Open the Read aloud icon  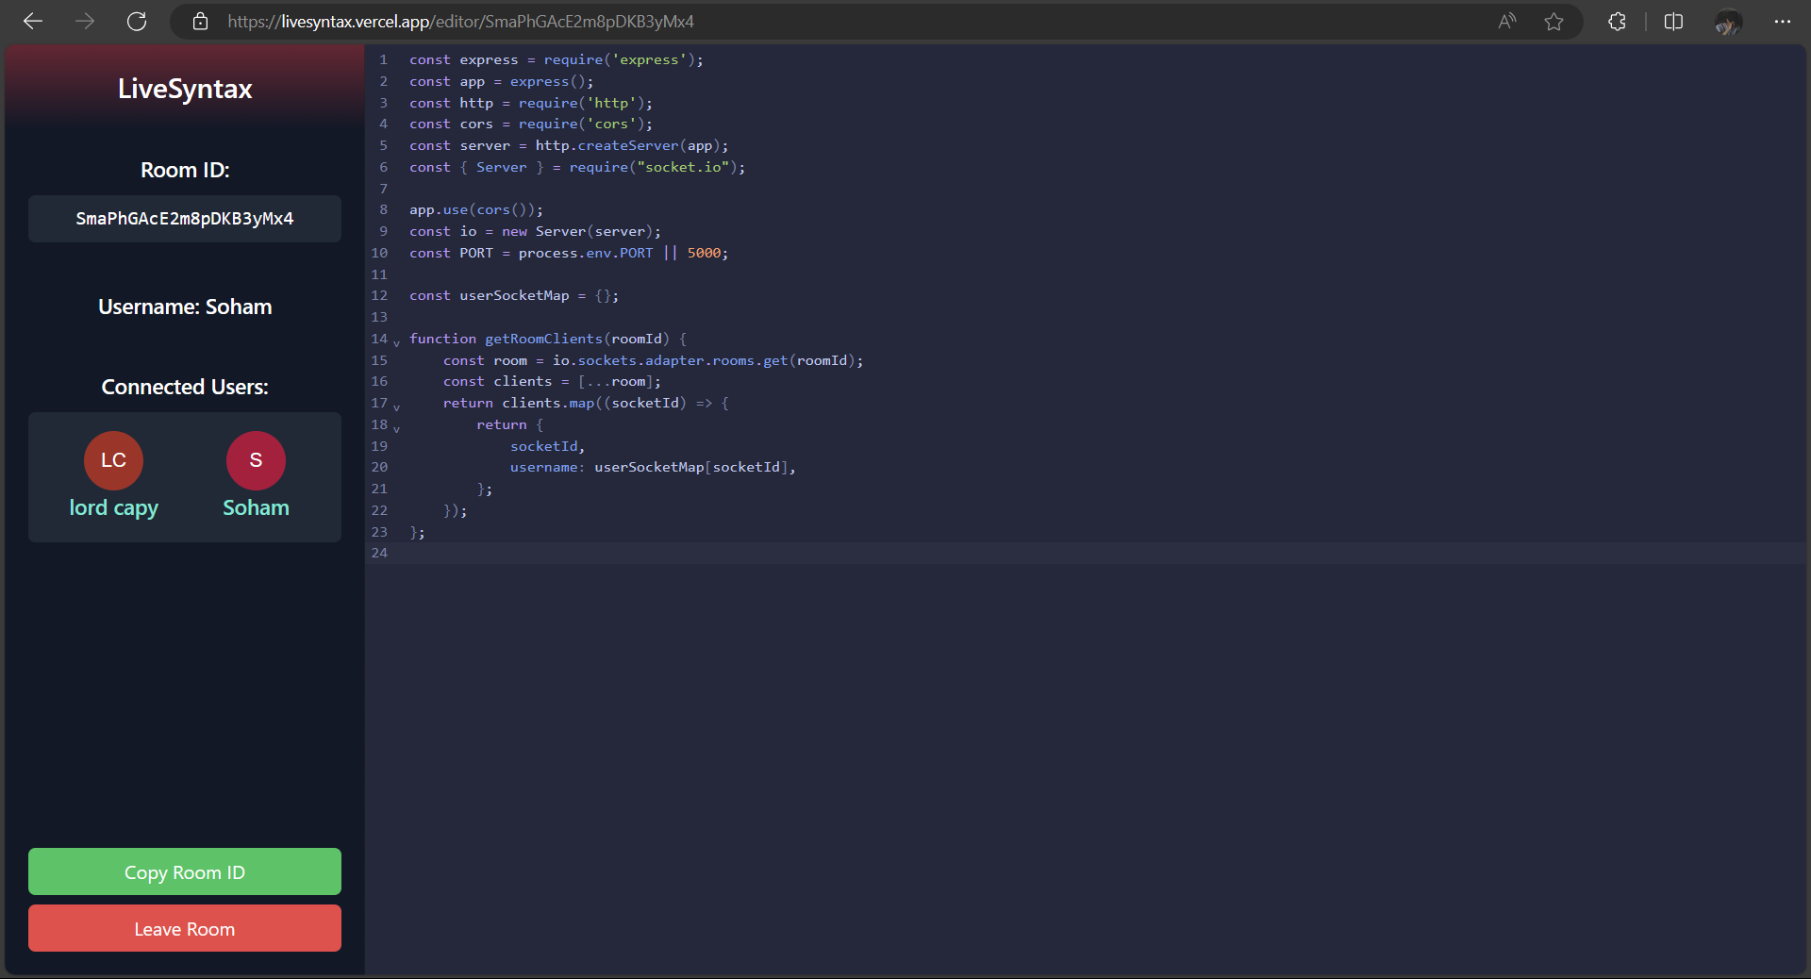click(x=1507, y=21)
